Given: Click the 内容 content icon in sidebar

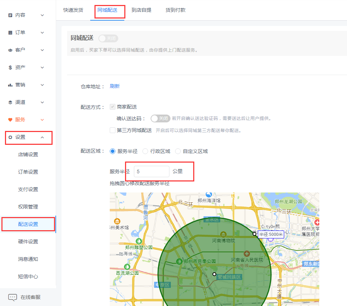Looking at the screenshot, I should click(x=10, y=15).
